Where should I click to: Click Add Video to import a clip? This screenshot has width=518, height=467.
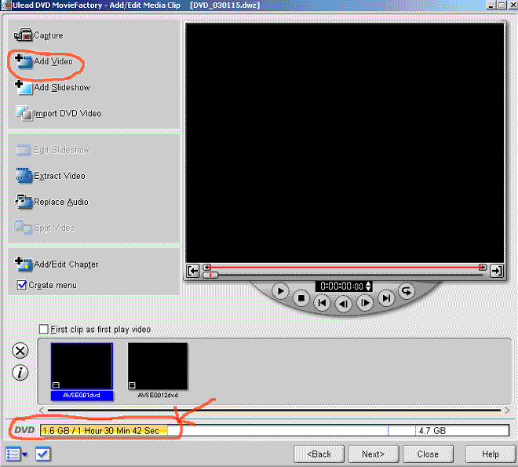[x=44, y=61]
